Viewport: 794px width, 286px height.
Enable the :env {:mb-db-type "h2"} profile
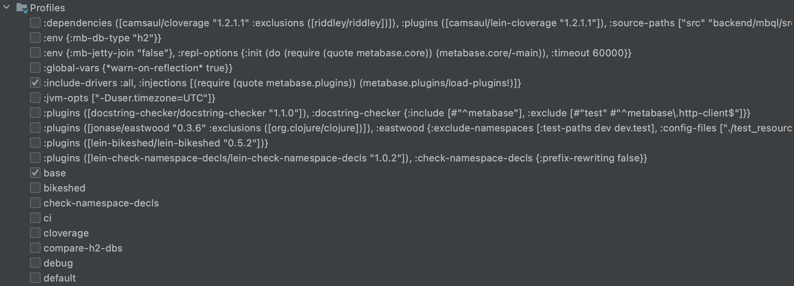tap(35, 37)
